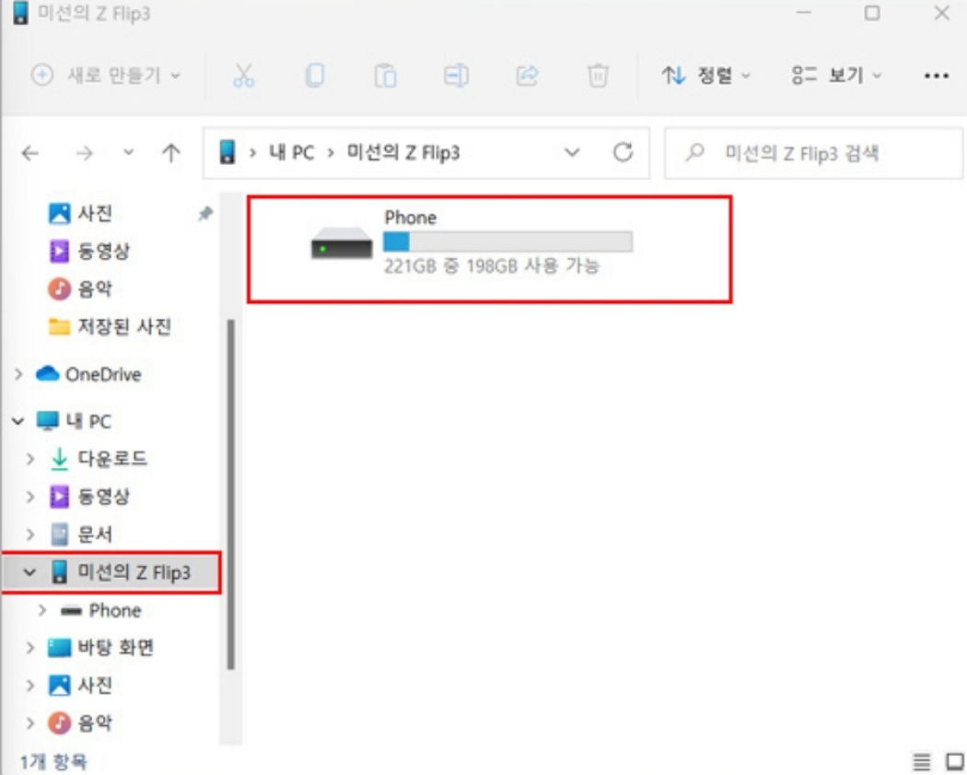This screenshot has width=967, height=775.
Task: Select 다운로드 under 내 PC
Action: (x=98, y=459)
